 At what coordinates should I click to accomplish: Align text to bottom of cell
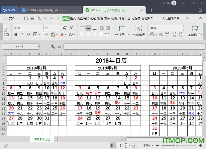[95, 28]
